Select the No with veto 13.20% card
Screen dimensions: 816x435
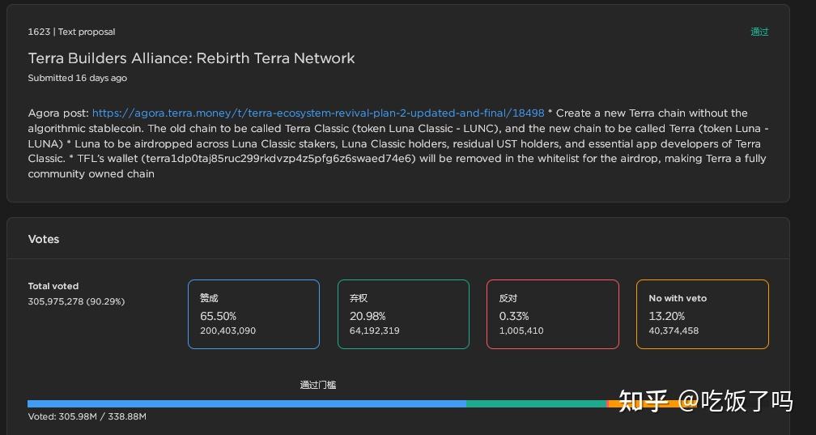click(x=703, y=314)
